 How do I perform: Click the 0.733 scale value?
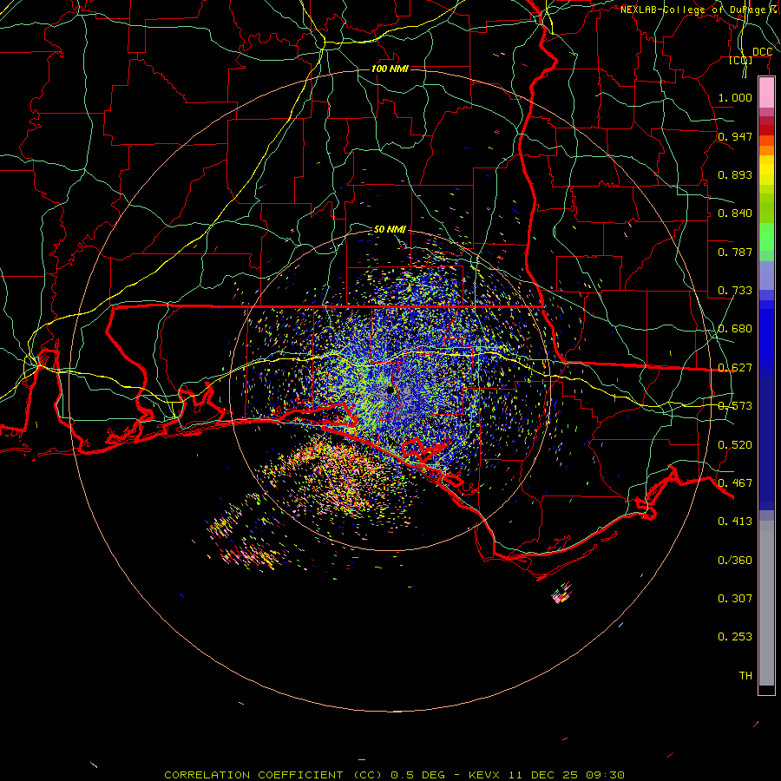(735, 291)
